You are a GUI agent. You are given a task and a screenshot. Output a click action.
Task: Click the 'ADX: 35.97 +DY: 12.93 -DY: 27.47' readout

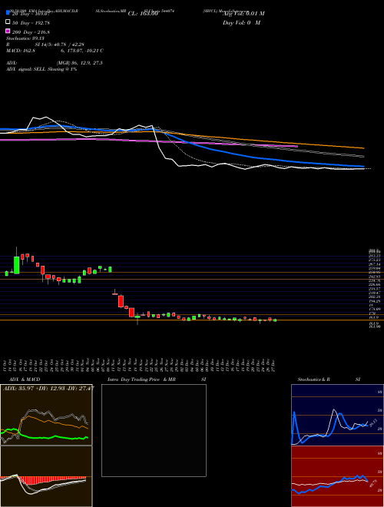pyautogui.click(x=49, y=388)
